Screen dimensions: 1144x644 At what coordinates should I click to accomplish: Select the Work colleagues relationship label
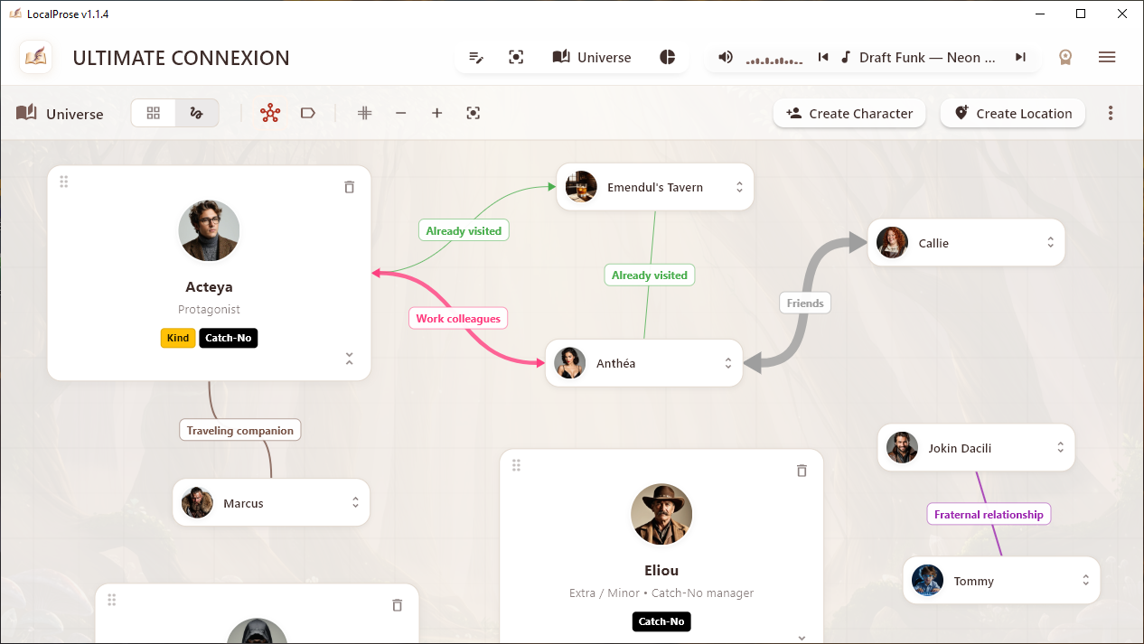tap(458, 319)
